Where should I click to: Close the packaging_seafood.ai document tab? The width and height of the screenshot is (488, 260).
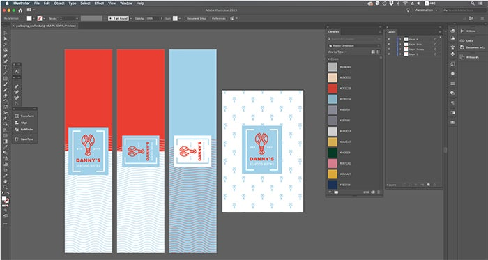(x=13, y=26)
